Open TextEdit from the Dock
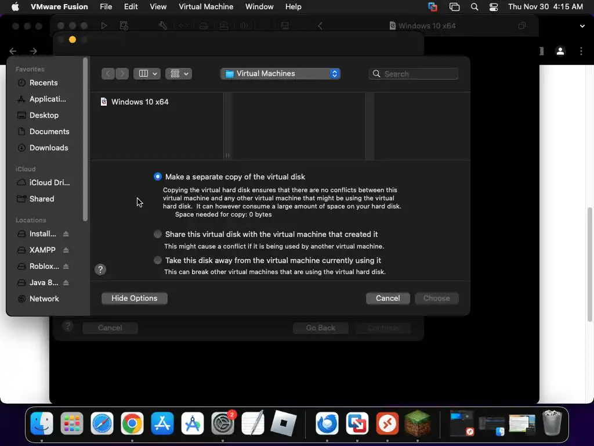The width and height of the screenshot is (594, 446). (x=253, y=423)
